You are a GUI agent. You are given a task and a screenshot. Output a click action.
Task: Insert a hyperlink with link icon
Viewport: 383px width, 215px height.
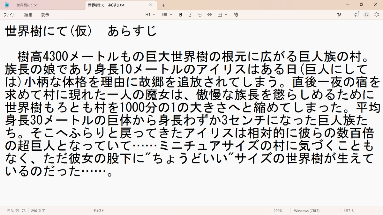(210, 15)
